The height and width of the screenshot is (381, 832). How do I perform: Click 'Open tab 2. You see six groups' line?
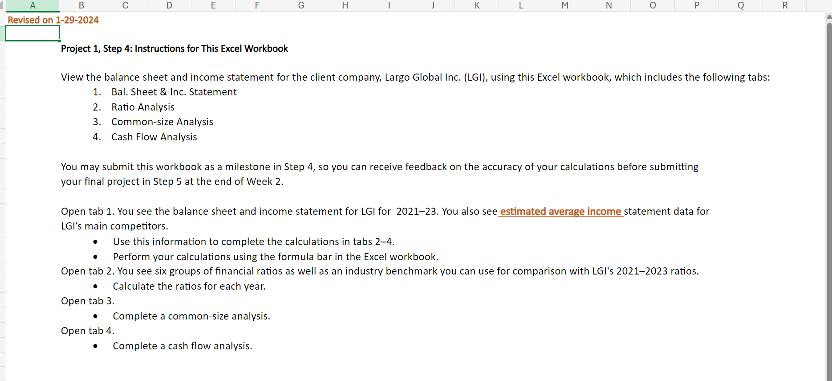point(380,271)
